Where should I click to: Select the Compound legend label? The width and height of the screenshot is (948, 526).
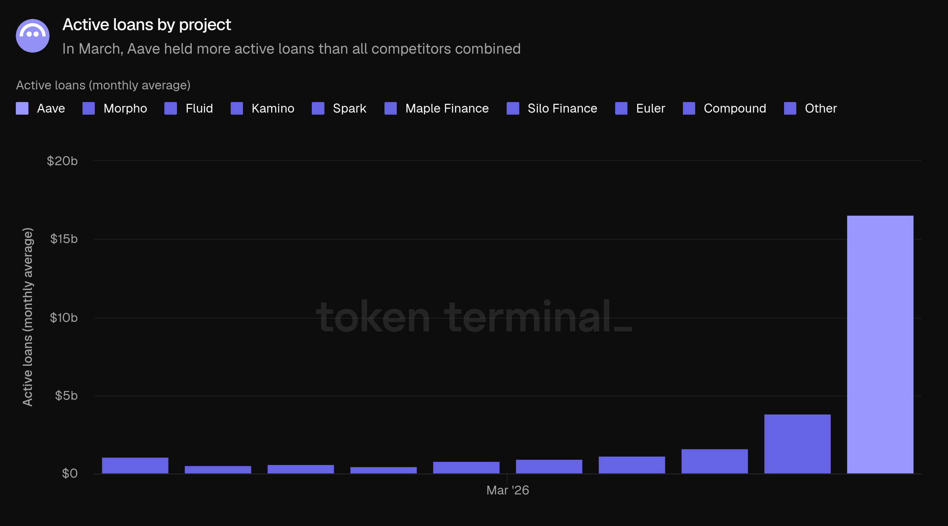(x=735, y=108)
